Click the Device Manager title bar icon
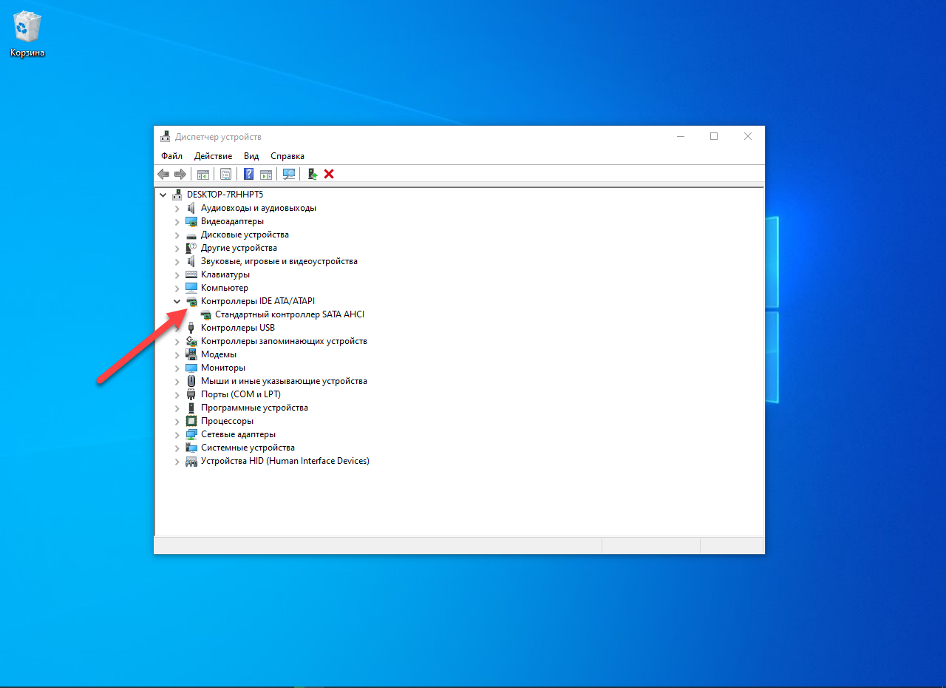This screenshot has height=688, width=946. coord(165,137)
